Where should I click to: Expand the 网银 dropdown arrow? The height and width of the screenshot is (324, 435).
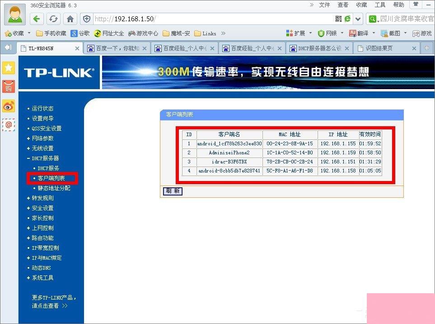[x=342, y=33]
